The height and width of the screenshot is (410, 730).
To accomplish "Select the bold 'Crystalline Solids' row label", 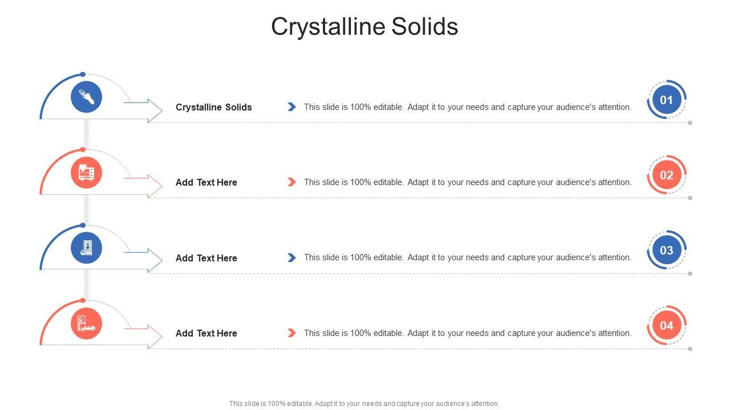I will [x=214, y=107].
